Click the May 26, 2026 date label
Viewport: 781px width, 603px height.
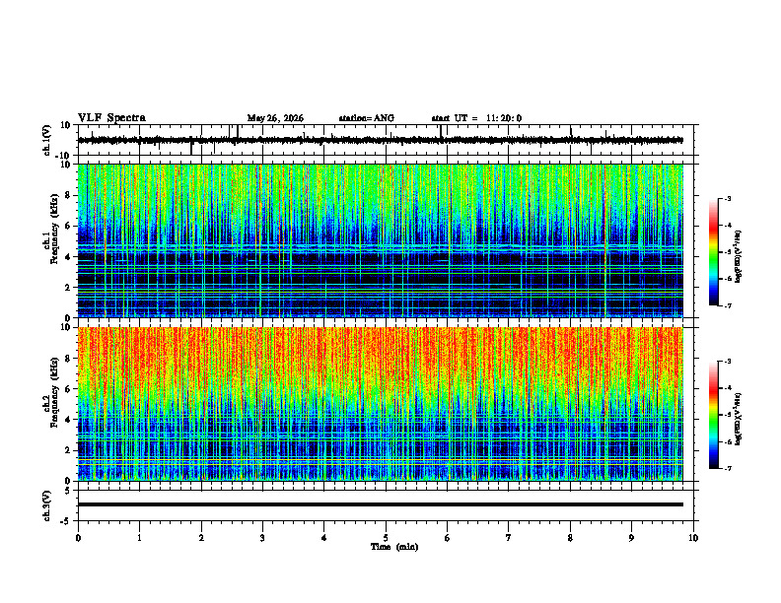275,118
